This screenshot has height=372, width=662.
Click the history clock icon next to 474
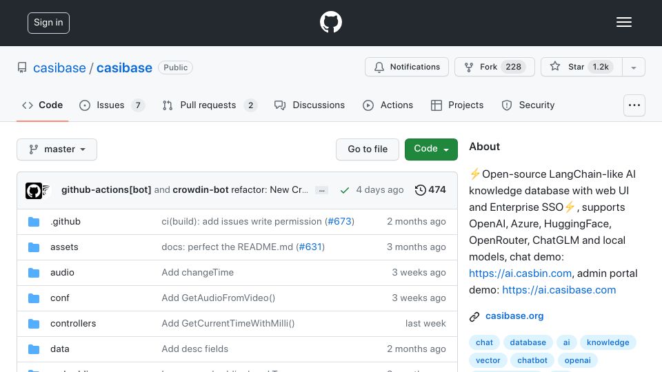click(420, 190)
